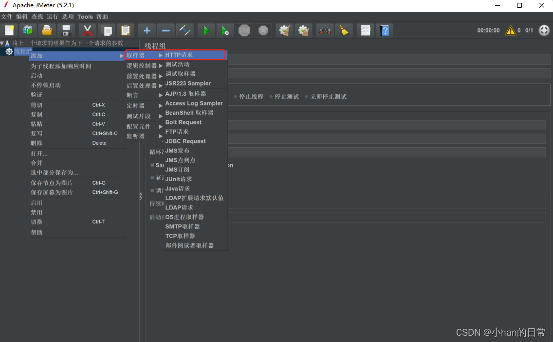
Task: Choose HTTP请求 from sampler list
Action: coord(195,55)
